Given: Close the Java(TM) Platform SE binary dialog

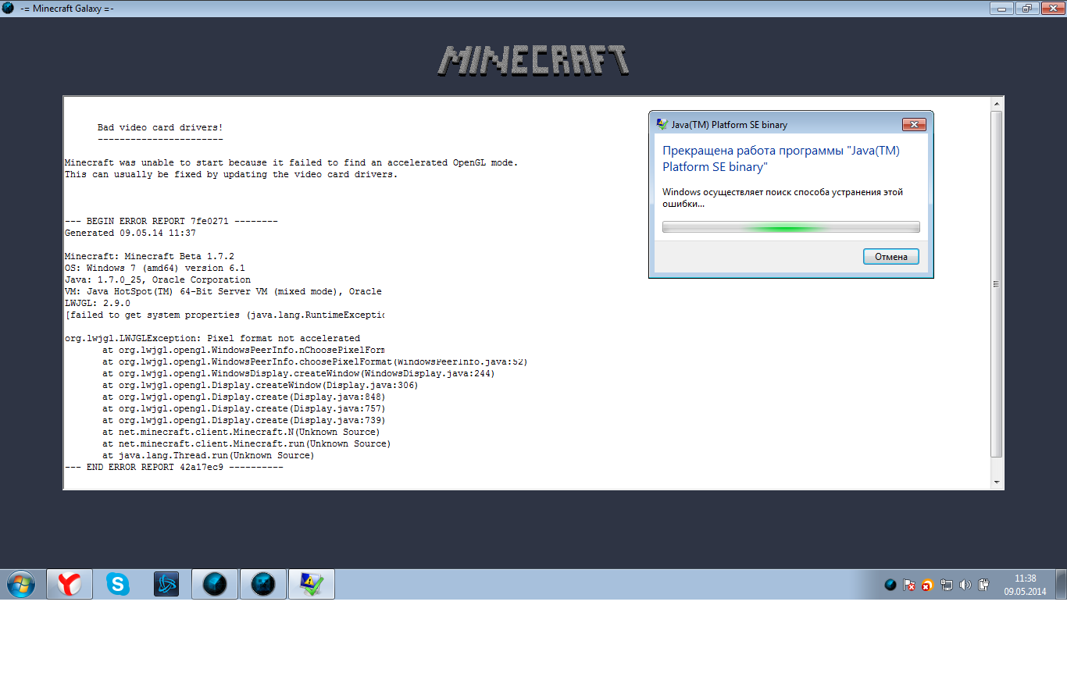Looking at the screenshot, I should [913, 124].
